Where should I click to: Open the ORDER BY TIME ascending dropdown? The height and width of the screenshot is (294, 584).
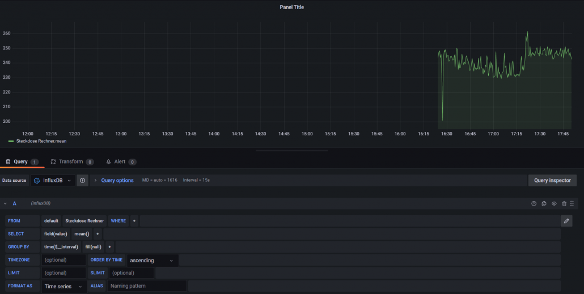point(153,261)
